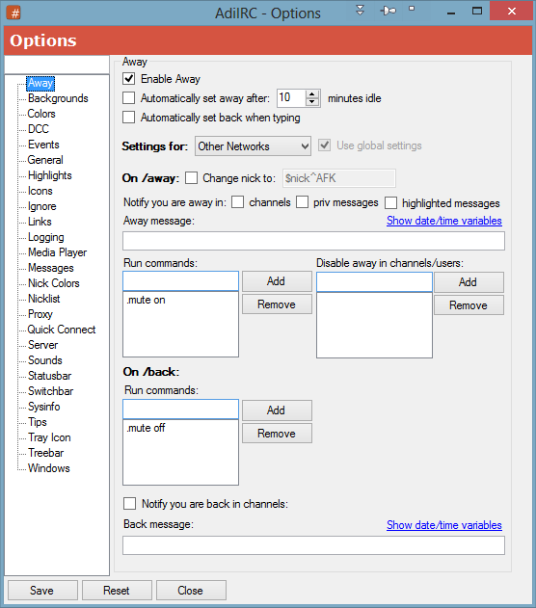Open Server options page

coord(43,345)
